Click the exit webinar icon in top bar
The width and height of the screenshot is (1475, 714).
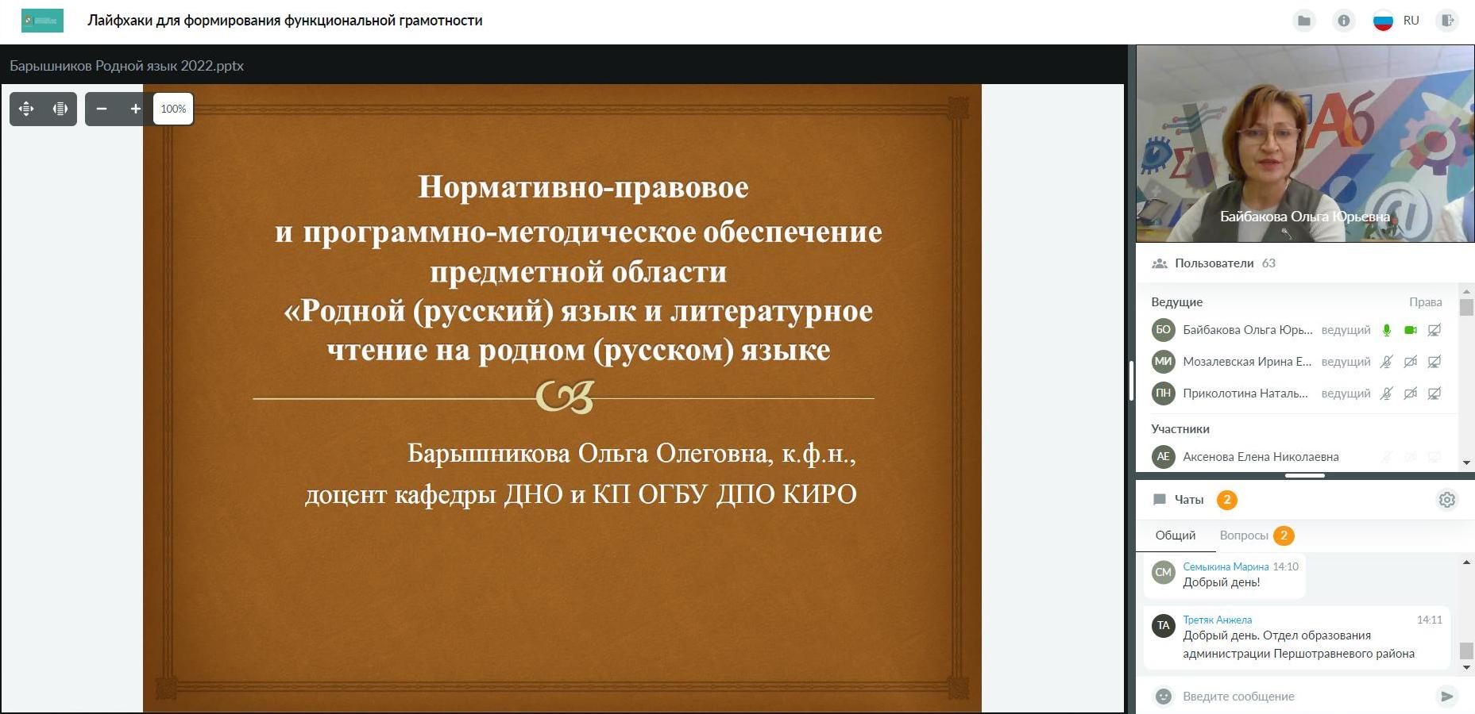pyautogui.click(x=1448, y=21)
